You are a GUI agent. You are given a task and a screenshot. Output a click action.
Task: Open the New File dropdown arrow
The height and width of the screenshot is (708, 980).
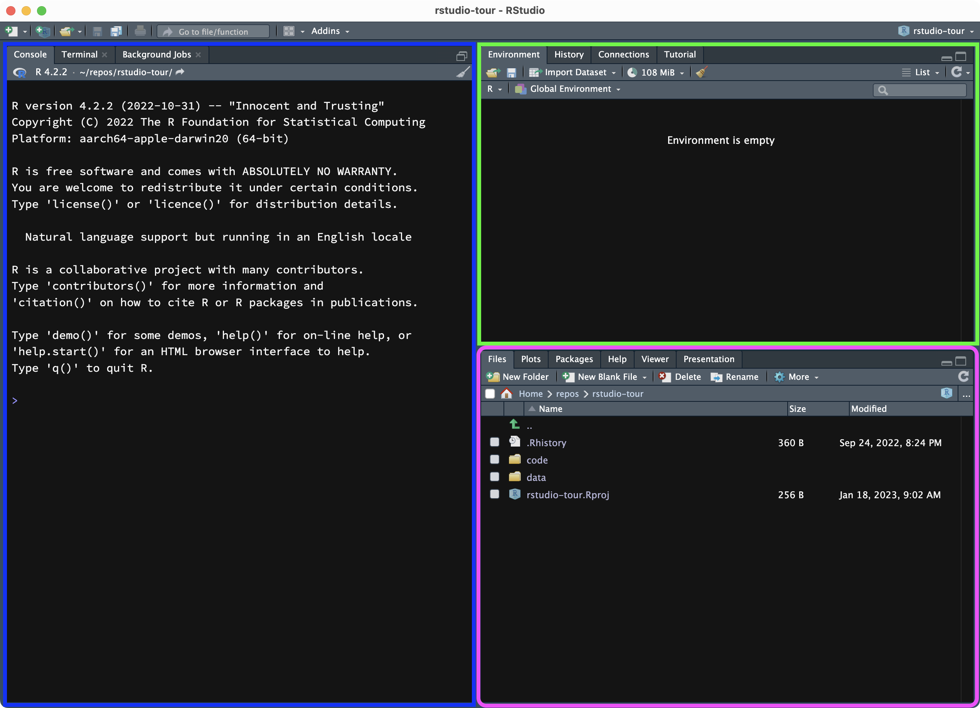[25, 32]
